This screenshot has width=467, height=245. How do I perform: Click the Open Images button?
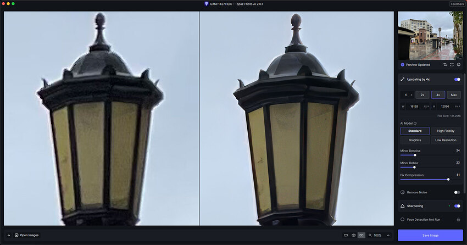(x=27, y=235)
